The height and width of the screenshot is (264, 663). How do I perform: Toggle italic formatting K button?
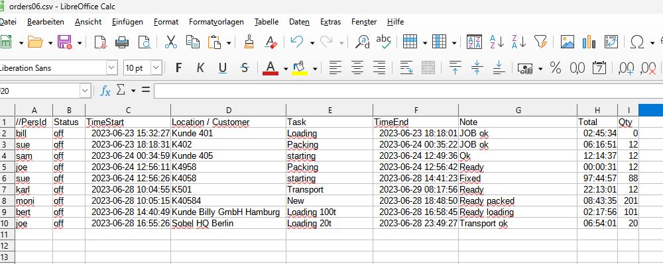coord(200,68)
